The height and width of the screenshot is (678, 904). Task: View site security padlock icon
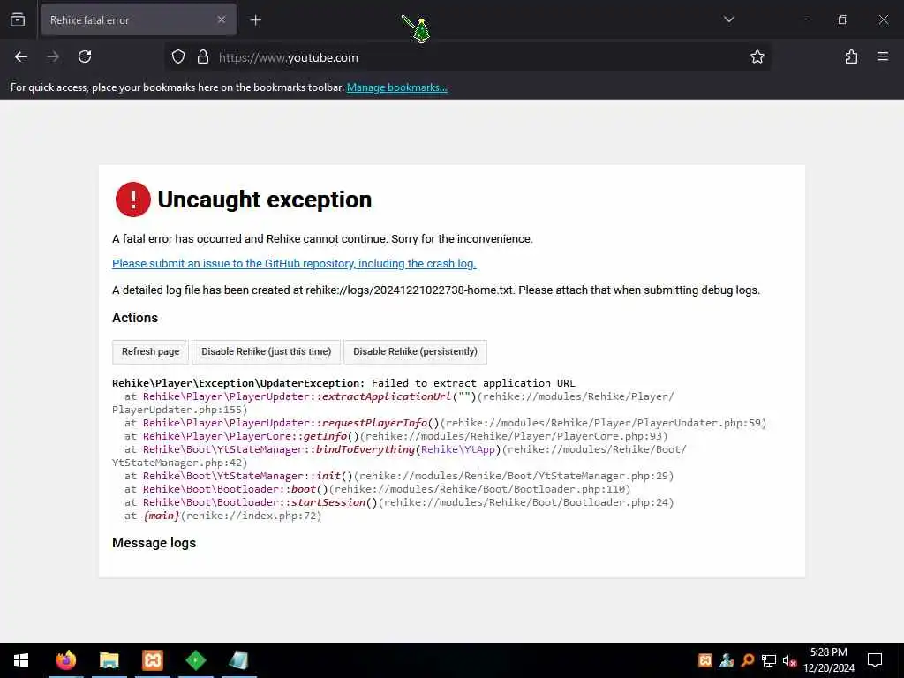[x=203, y=57]
